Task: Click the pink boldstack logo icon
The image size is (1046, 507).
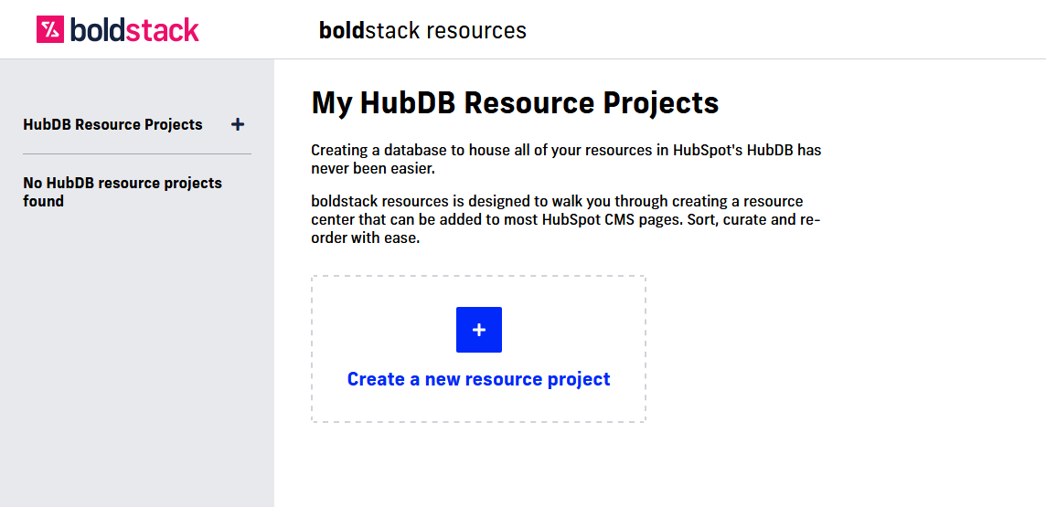Action: (x=49, y=30)
